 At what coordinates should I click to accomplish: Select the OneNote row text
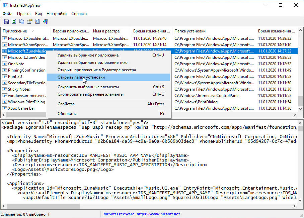[16, 64]
